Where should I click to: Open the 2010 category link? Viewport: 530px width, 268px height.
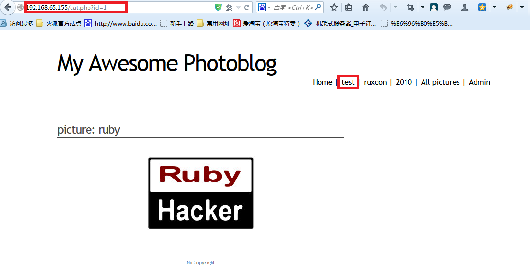coord(404,82)
